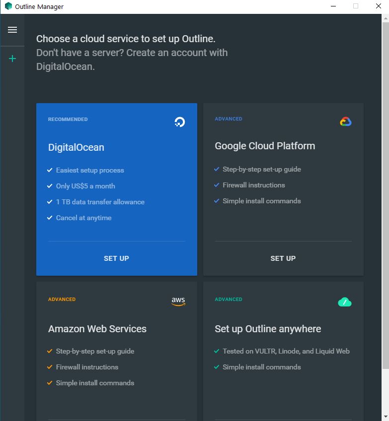Viewport: 389px width, 421px height.
Task: Click the scrollbar down arrow
Action: point(385,417)
